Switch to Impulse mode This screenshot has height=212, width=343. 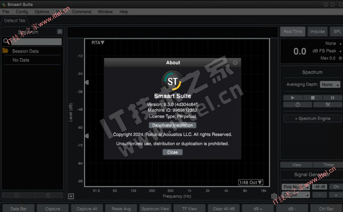[x=317, y=32]
